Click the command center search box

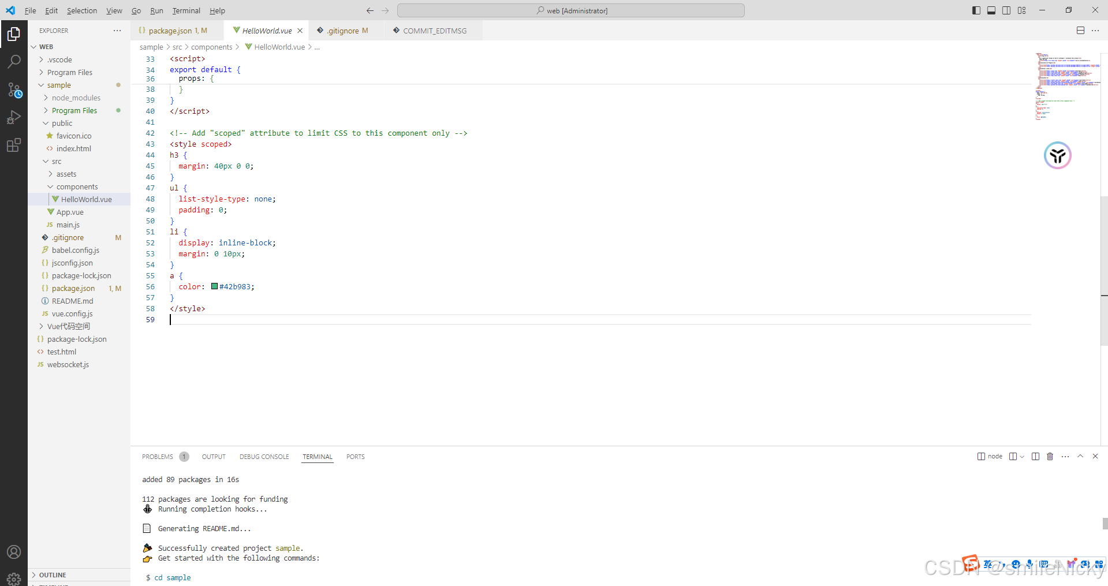point(571,10)
